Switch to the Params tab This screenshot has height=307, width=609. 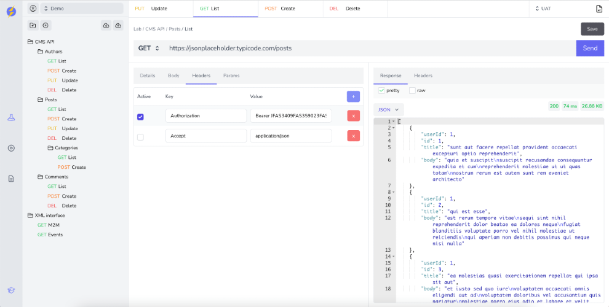tap(231, 76)
